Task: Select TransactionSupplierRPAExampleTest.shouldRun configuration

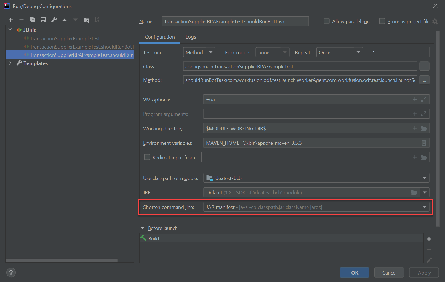Action: pyautogui.click(x=70, y=55)
